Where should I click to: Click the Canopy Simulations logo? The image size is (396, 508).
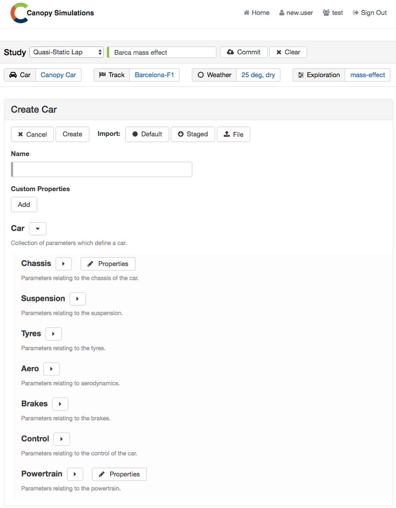52,13
